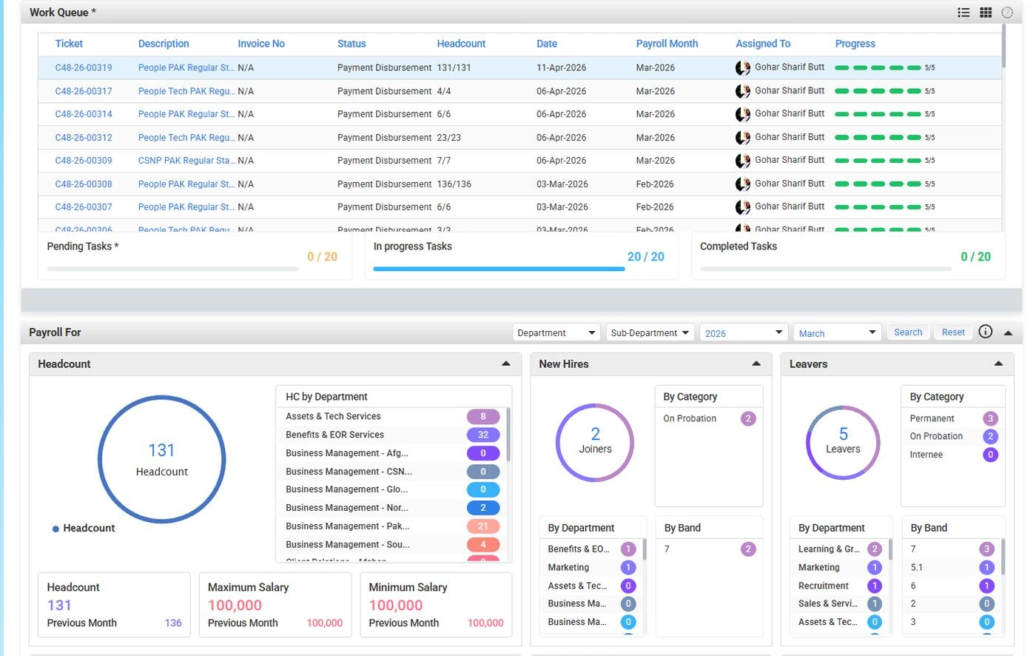Switch Work Queue to list view

(x=963, y=13)
